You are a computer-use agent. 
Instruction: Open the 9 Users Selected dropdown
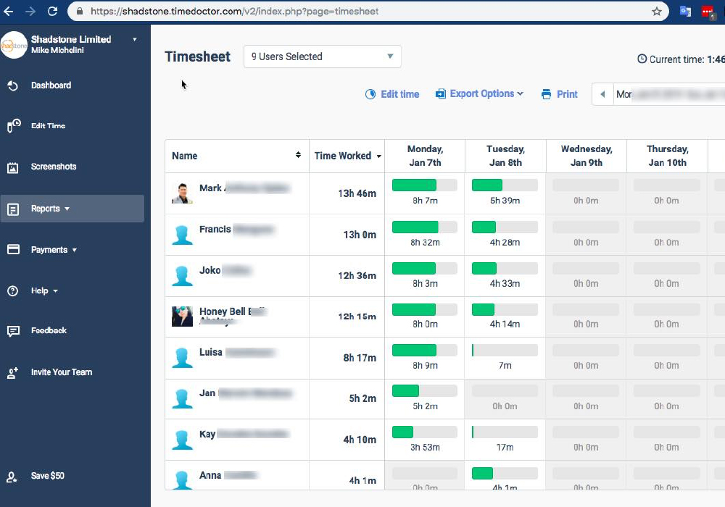tap(322, 56)
